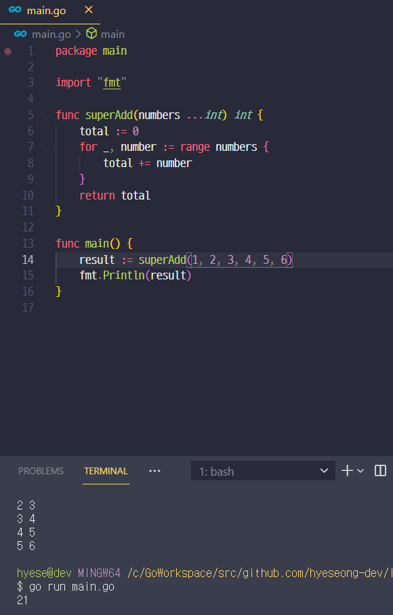
Task: Click '$ go run main.go' terminal command
Action: point(66,587)
